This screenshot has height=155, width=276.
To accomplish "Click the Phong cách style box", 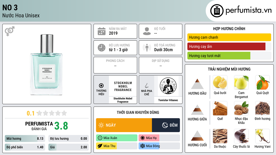I will coord(115,65).
